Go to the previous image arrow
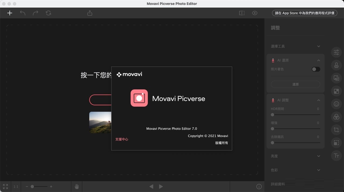This screenshot has width=344, height=192. click(x=151, y=186)
